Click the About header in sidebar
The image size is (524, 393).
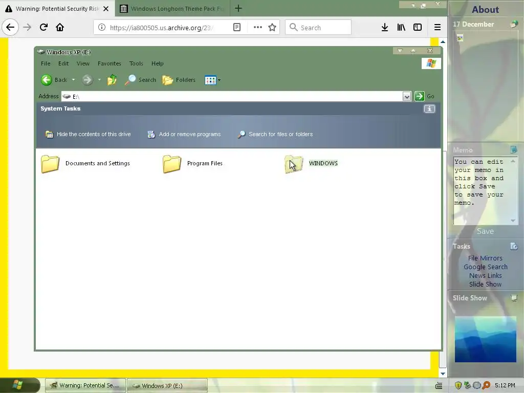(485, 9)
